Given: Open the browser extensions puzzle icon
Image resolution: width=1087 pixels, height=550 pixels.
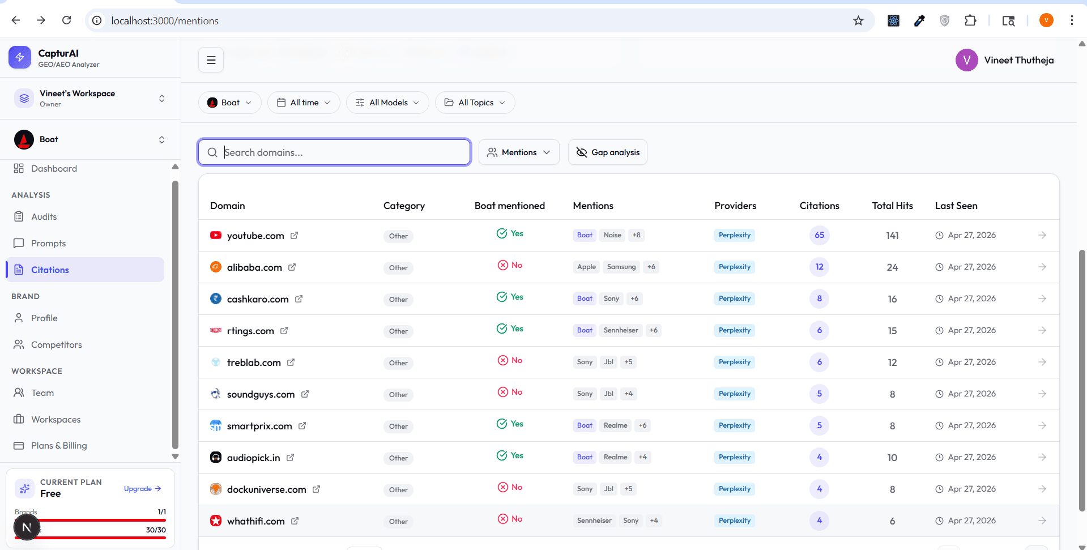Looking at the screenshot, I should [970, 20].
